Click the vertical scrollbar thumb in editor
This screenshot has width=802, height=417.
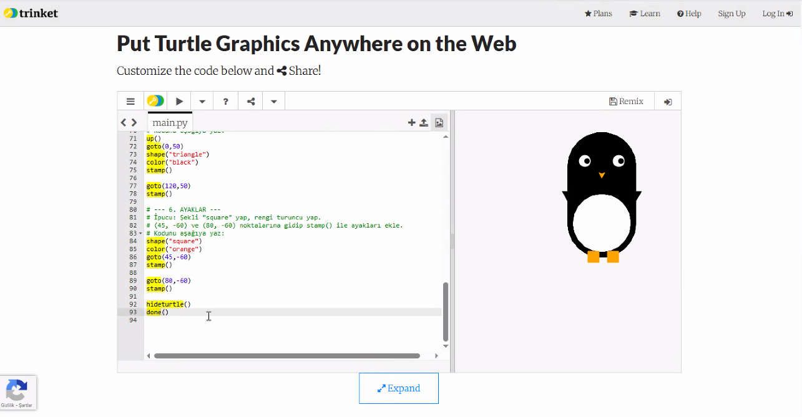446,311
